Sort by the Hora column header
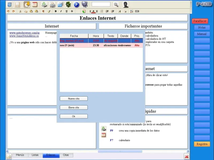The width and height of the screenshot is (214, 160). [x=96, y=36]
